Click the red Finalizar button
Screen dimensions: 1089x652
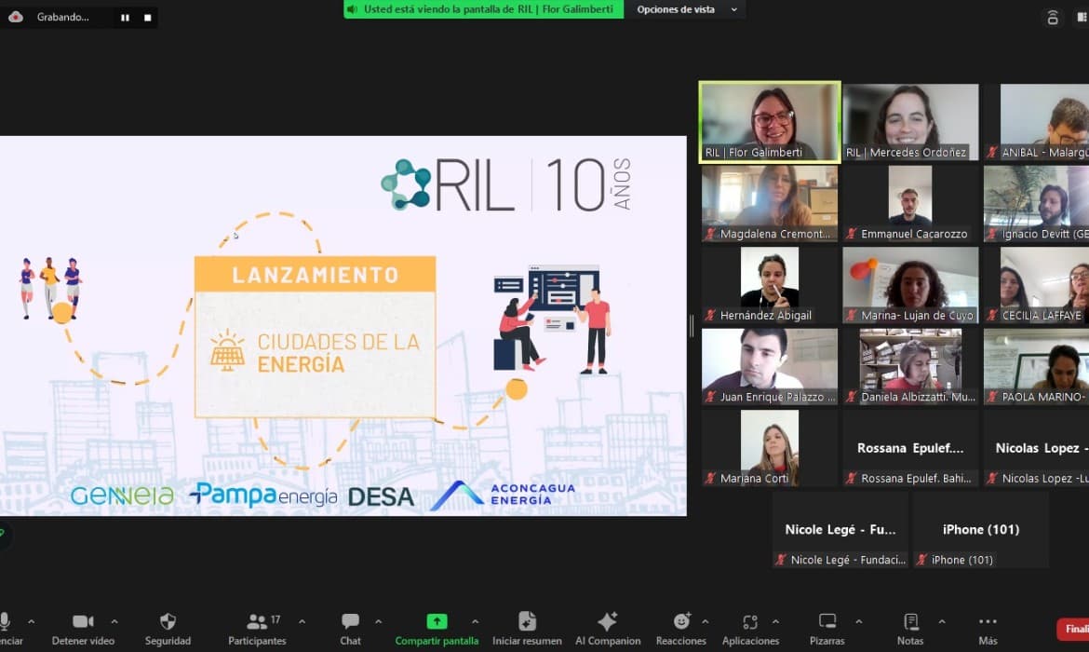pyautogui.click(x=1074, y=629)
